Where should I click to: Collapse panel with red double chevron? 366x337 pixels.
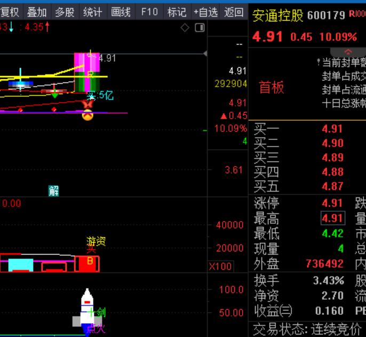pyautogui.click(x=348, y=52)
